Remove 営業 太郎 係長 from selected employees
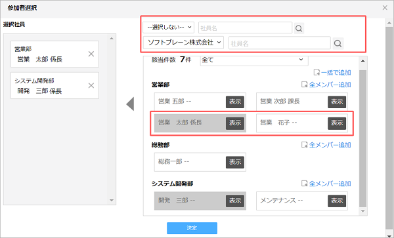 [x=91, y=54]
